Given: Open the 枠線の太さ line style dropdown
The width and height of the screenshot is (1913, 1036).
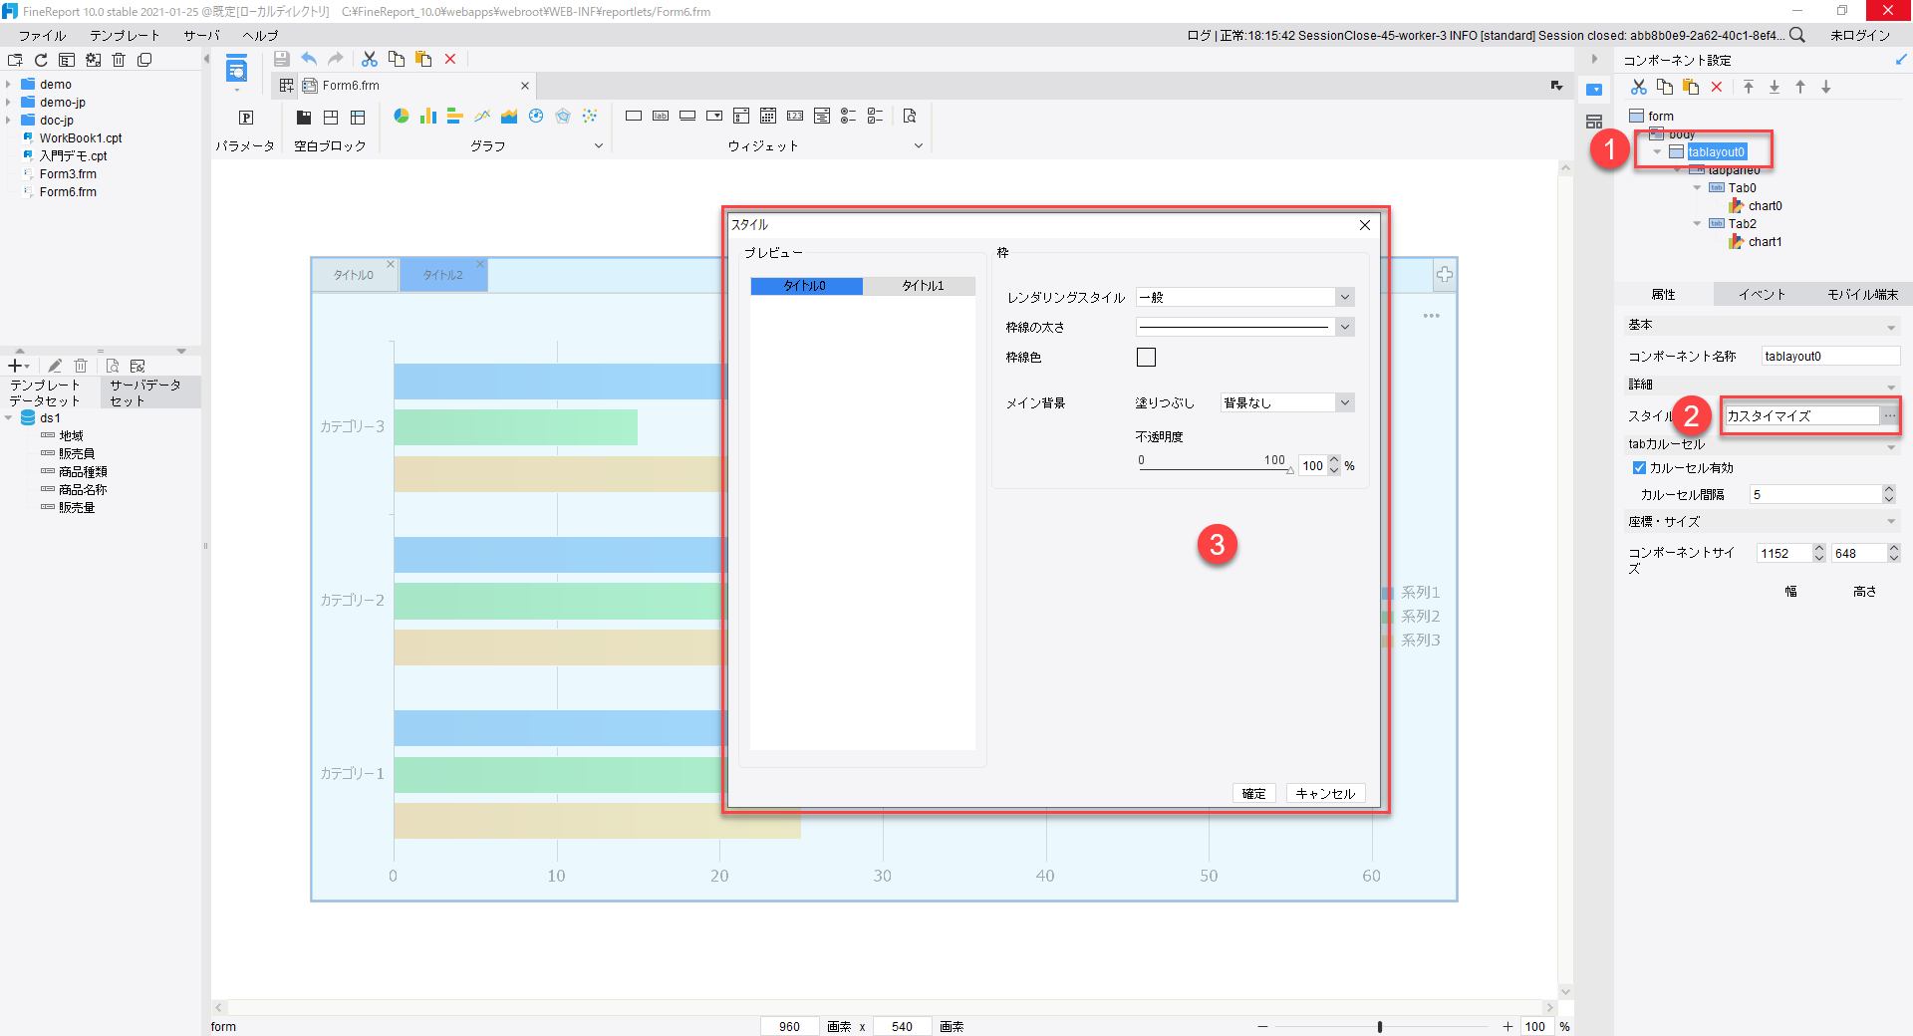Looking at the screenshot, I should (1345, 327).
